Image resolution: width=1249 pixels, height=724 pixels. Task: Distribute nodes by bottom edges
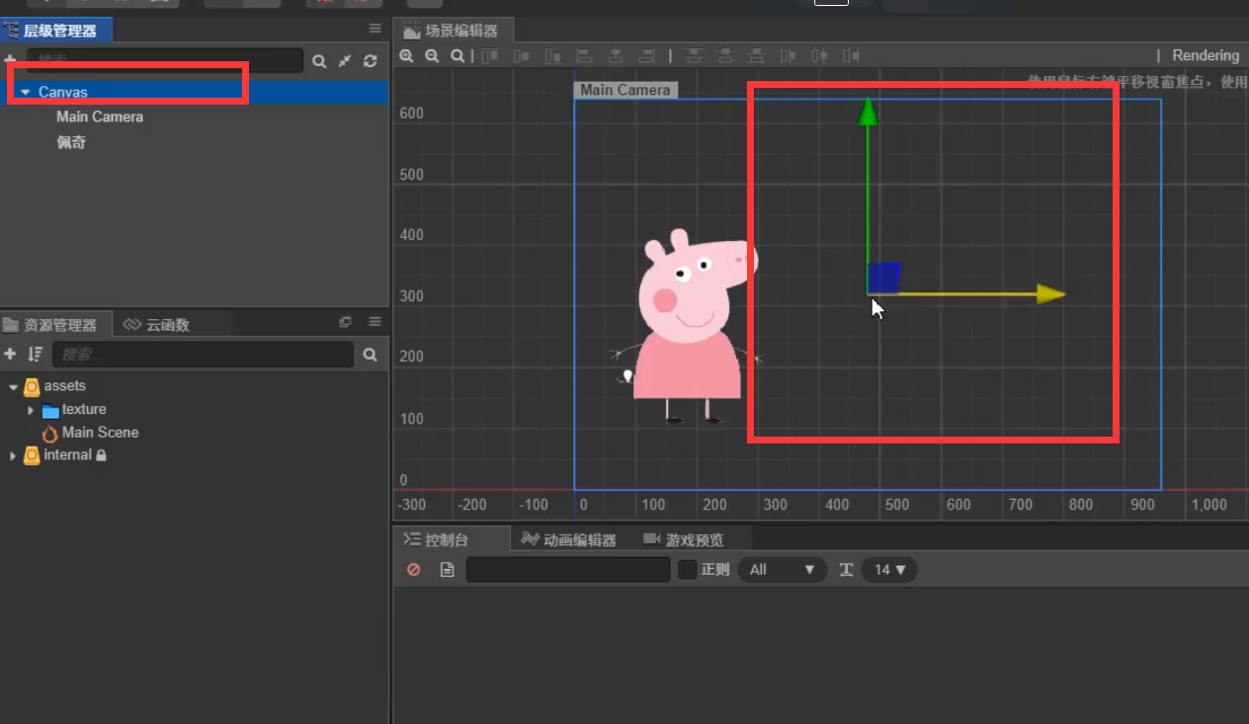[x=757, y=56]
